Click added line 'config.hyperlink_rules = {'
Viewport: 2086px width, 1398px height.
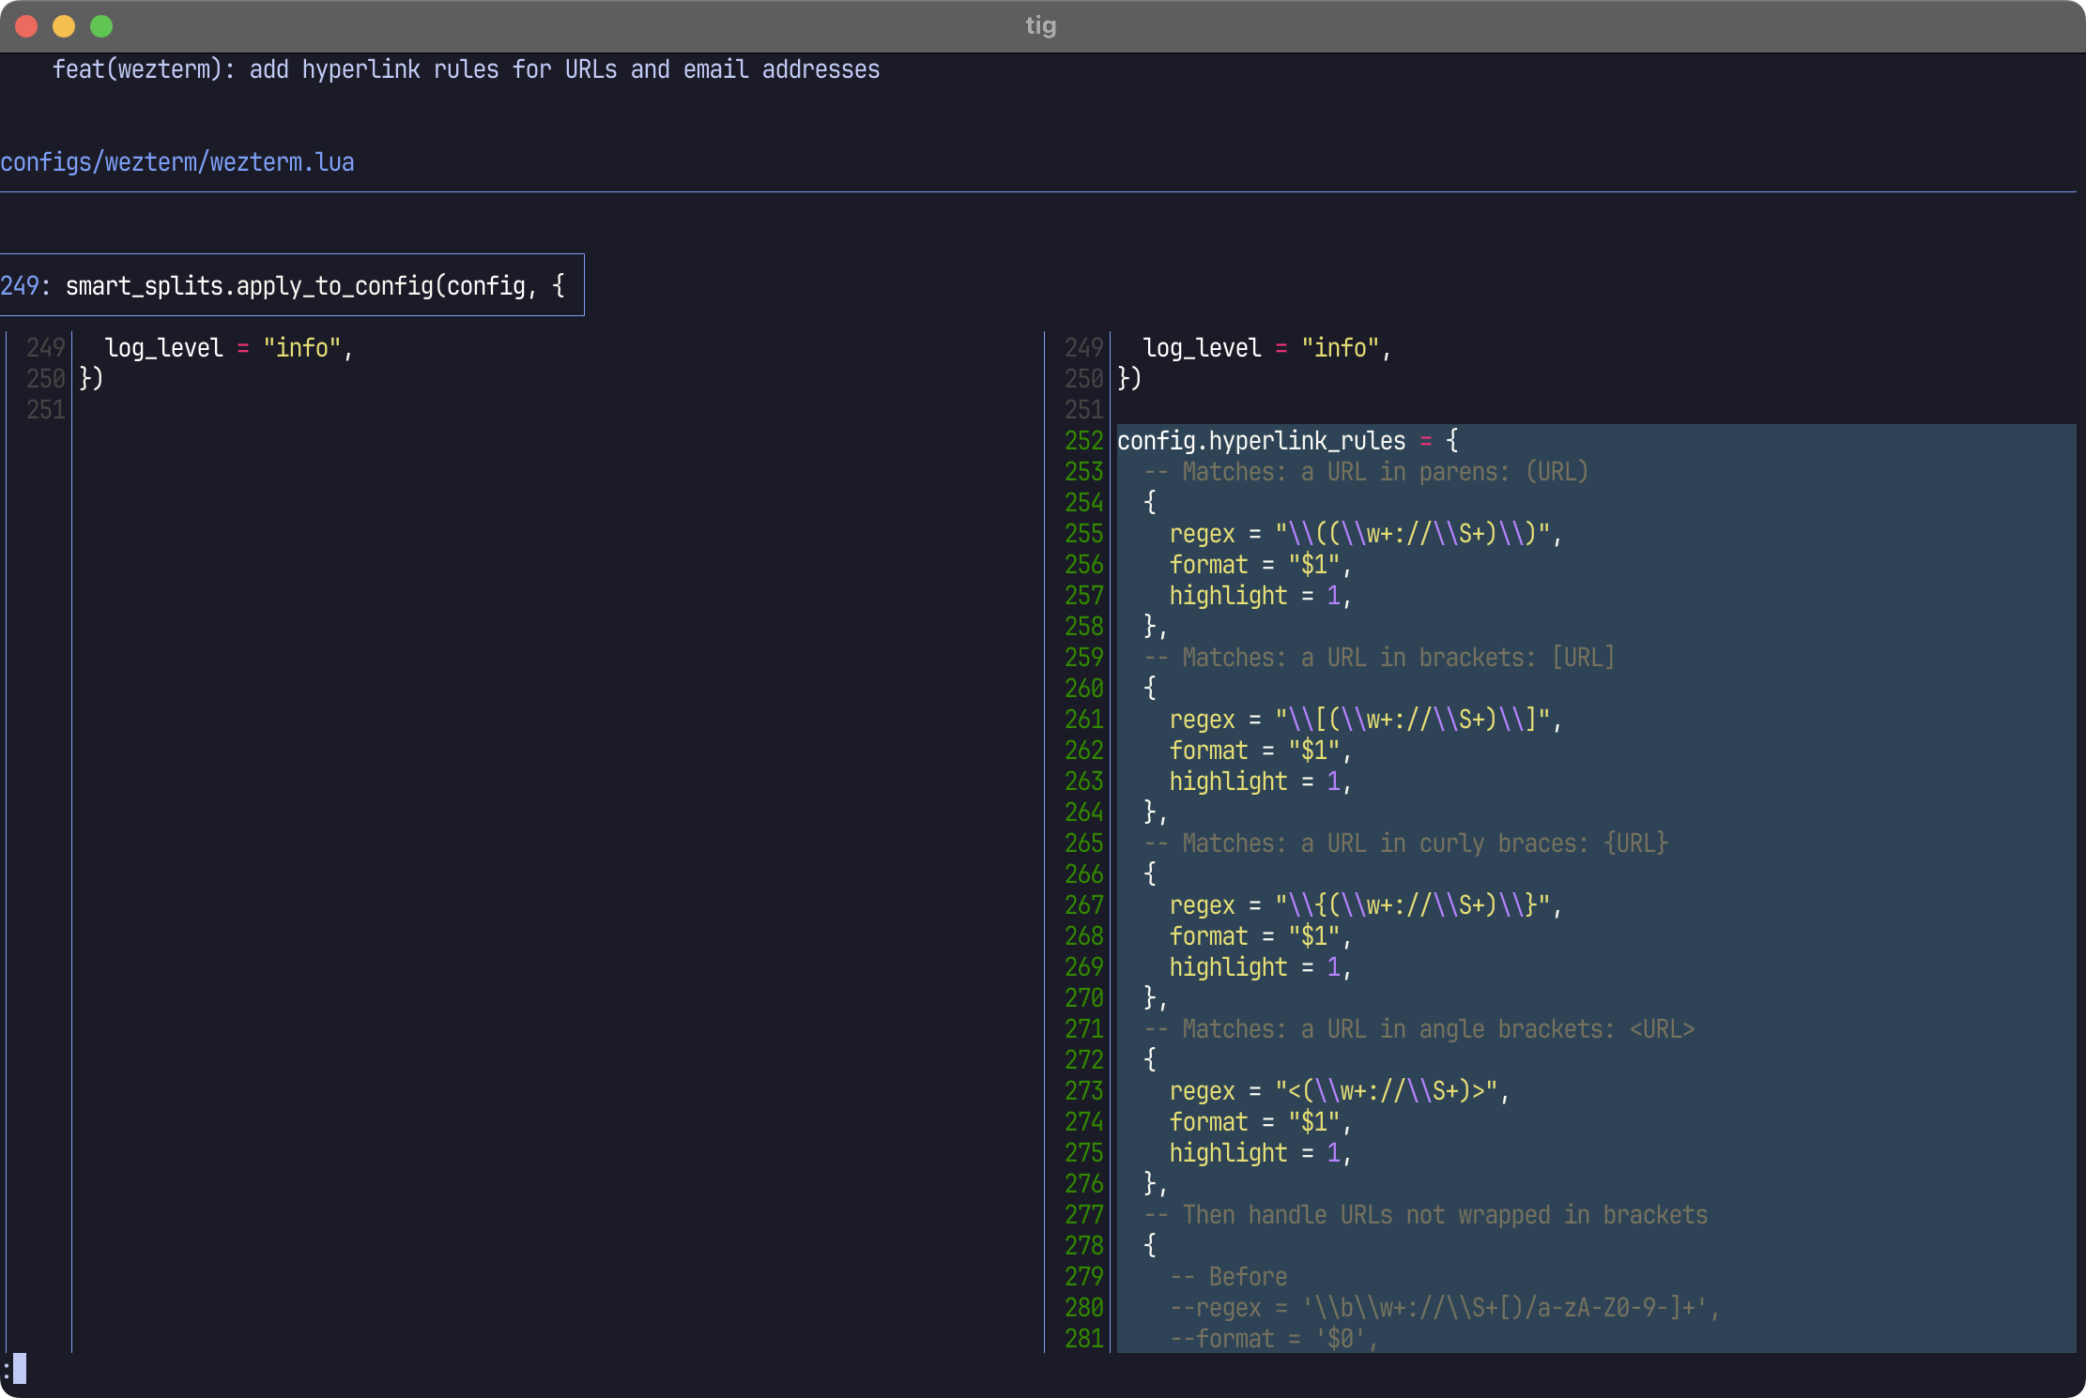pyautogui.click(x=1288, y=441)
